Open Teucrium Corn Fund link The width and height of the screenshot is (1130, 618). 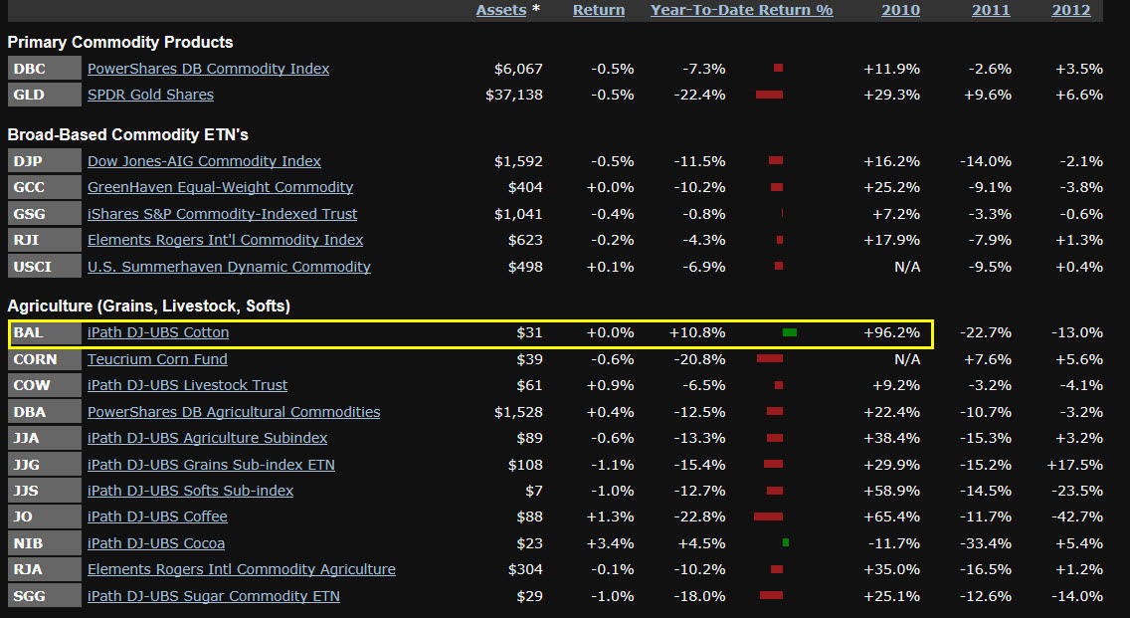tap(157, 359)
